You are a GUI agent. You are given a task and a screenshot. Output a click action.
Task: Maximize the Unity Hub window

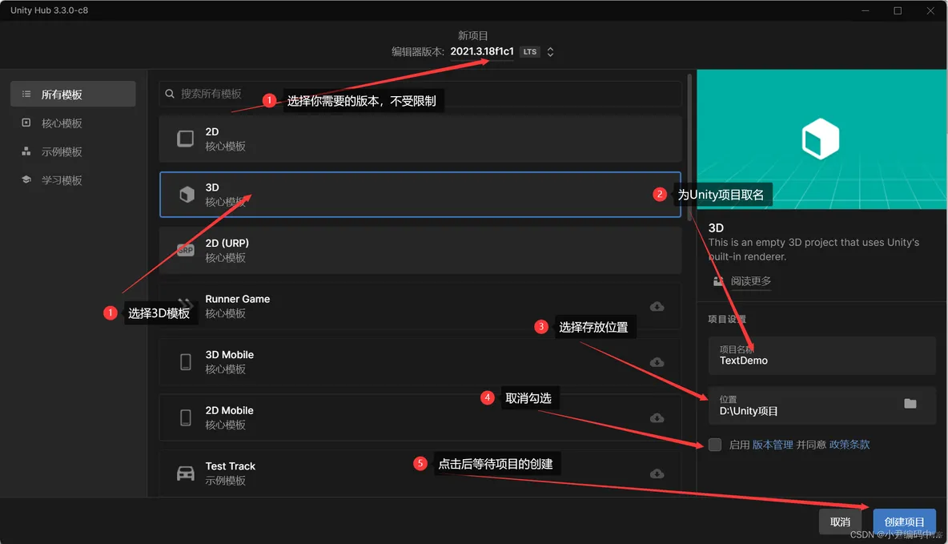898,11
